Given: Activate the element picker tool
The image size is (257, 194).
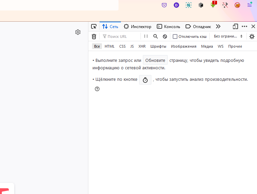Looking at the screenshot, I should tap(94, 26).
